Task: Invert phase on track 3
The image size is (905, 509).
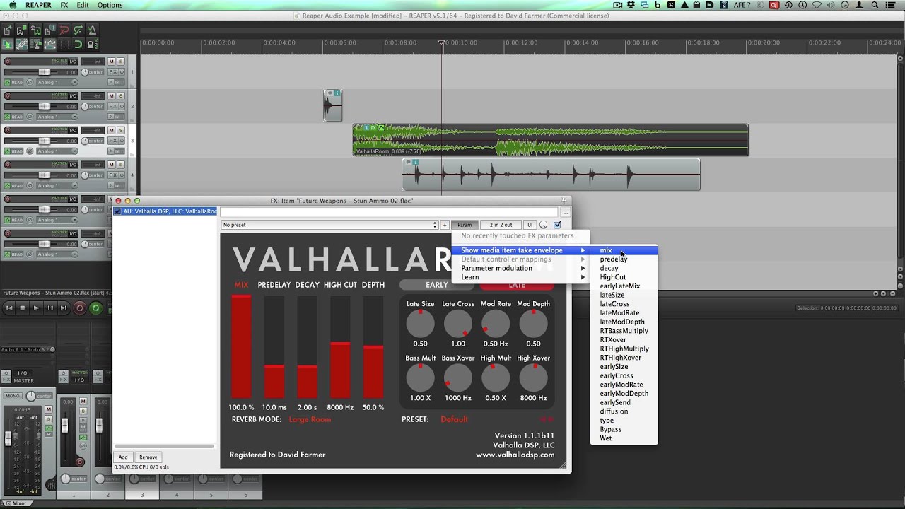Action: (x=30, y=151)
